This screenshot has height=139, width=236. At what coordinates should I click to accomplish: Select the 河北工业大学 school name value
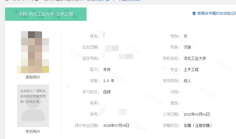pos(195,58)
